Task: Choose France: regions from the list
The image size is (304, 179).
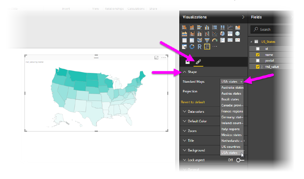Action: 232,111
